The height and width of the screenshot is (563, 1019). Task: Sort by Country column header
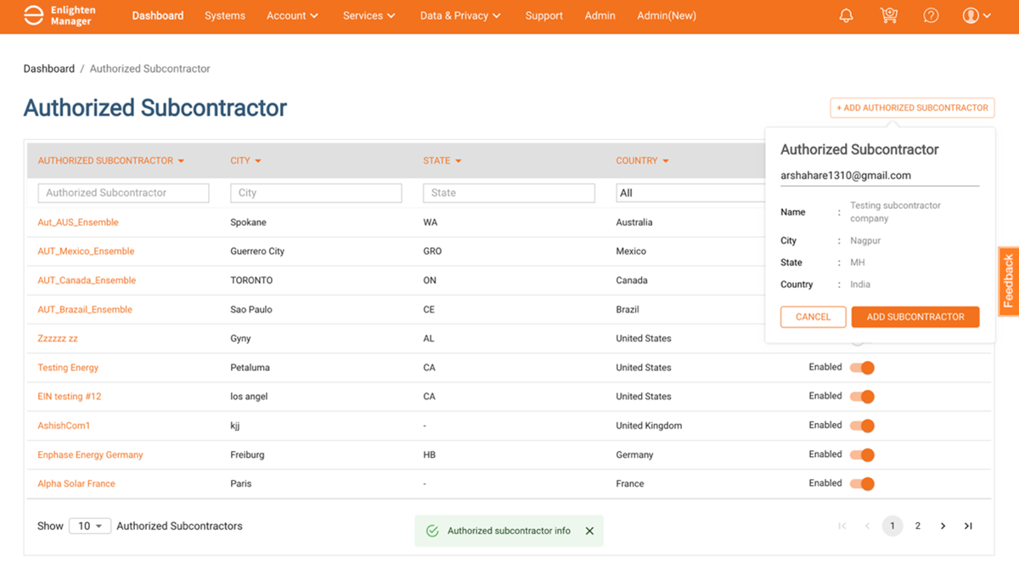[643, 160]
